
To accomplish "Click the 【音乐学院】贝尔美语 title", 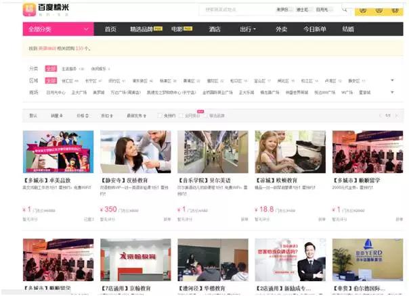I will tap(204, 180).
